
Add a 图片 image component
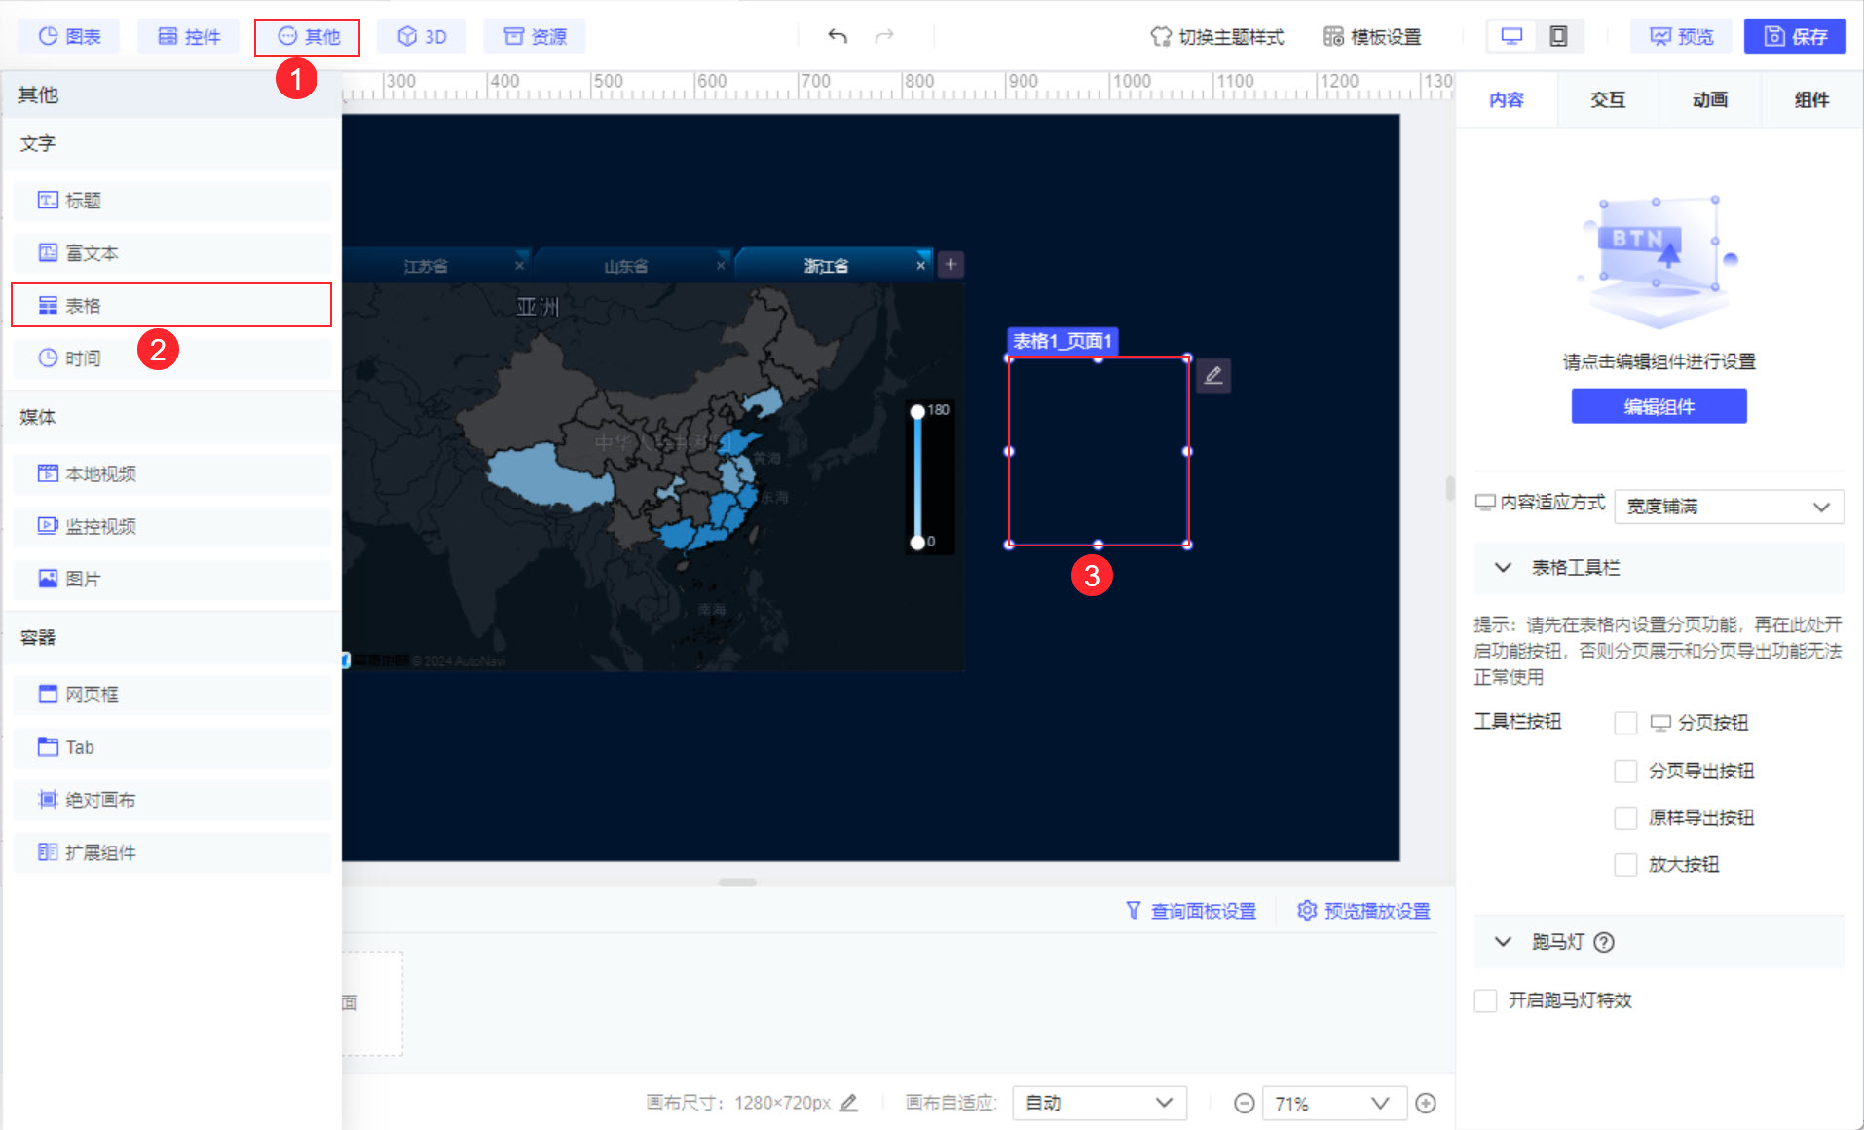tap(171, 579)
